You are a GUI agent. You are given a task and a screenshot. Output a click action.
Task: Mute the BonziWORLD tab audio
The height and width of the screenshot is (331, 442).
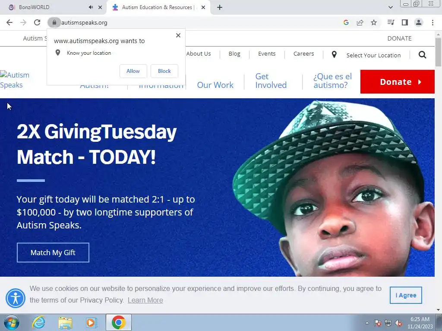pos(91,7)
